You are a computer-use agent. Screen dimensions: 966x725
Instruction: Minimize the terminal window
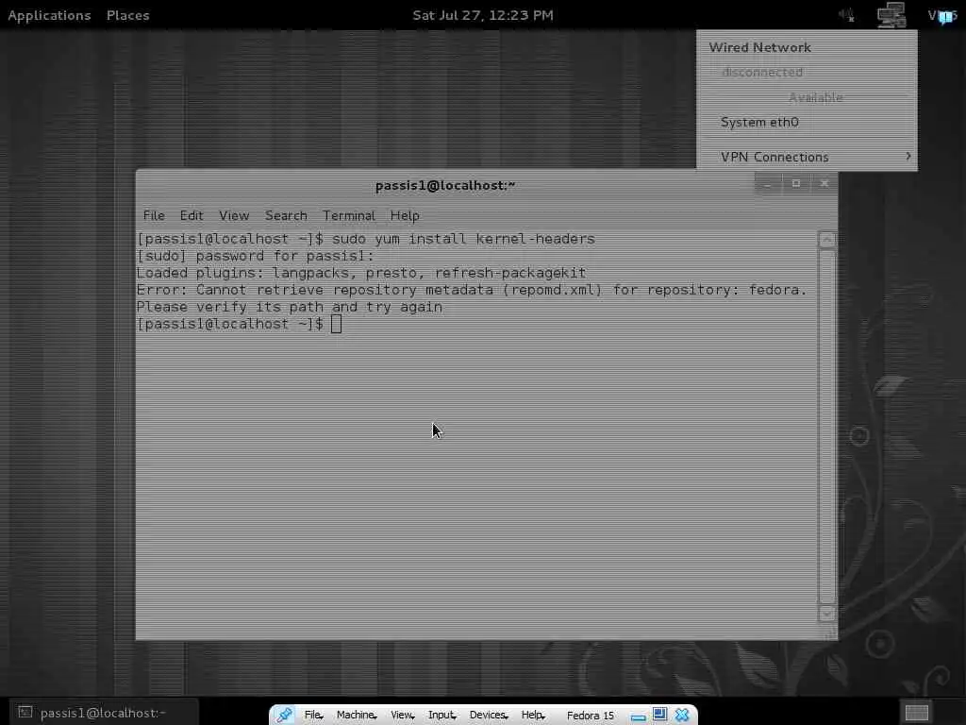pyautogui.click(x=768, y=184)
